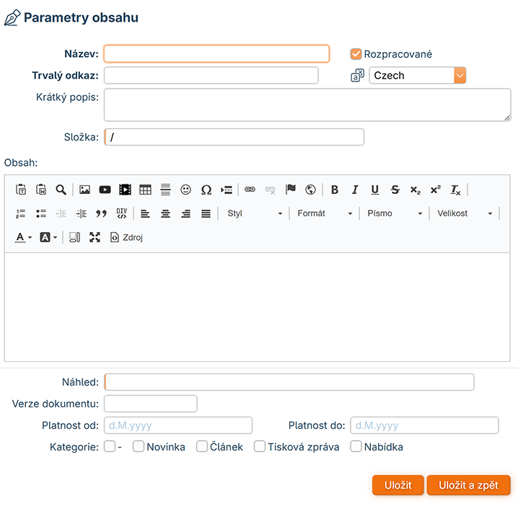This screenshot has height=506, width=518.
Task: Check the Novinka category checkbox
Action: (x=139, y=447)
